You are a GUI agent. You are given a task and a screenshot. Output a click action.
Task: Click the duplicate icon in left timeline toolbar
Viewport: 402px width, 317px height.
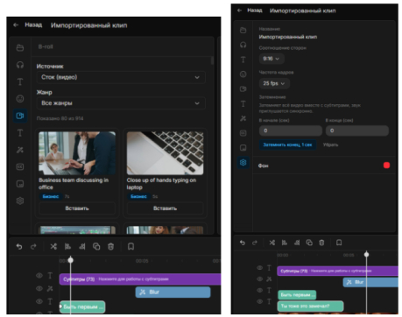[96, 247]
